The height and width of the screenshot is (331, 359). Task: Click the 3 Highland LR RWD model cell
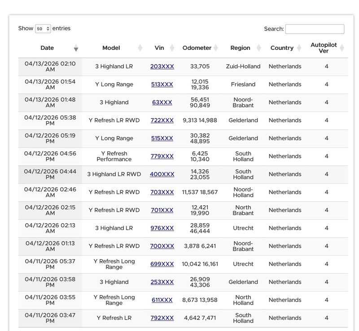point(114,174)
